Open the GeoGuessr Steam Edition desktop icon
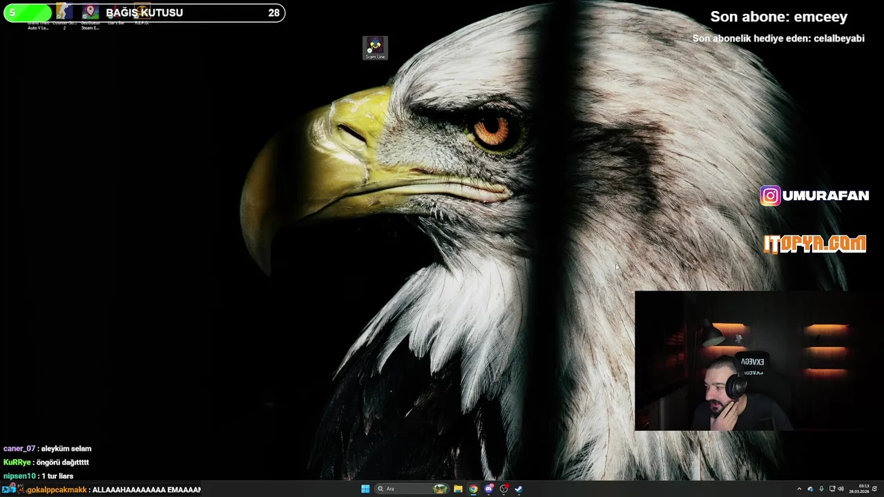This screenshot has height=497, width=884. click(x=90, y=16)
